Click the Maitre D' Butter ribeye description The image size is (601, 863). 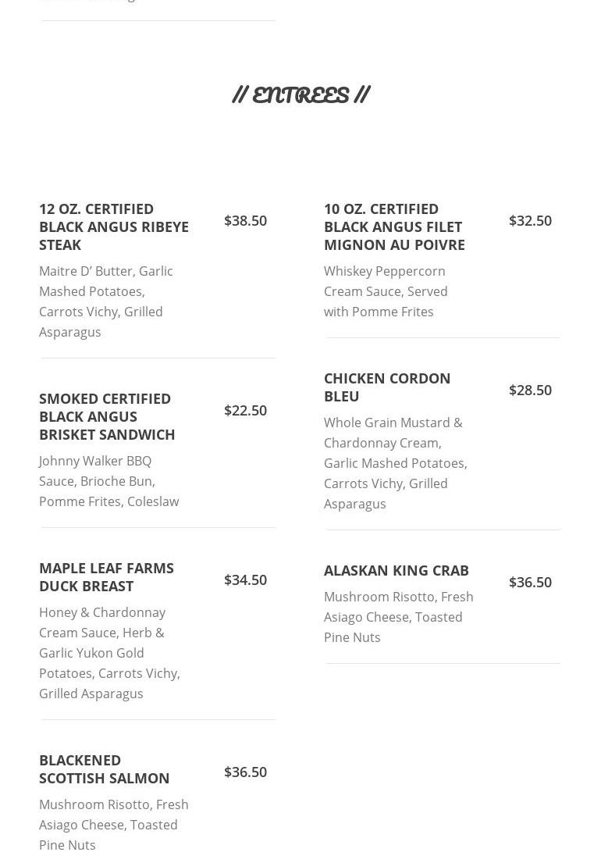[106, 301]
